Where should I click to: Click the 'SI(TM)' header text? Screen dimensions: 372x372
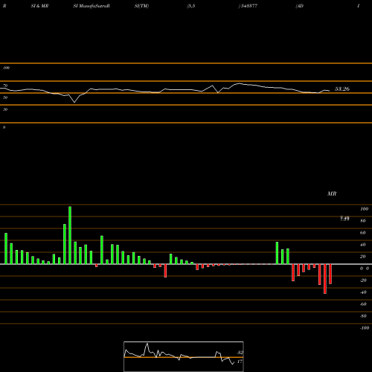[141, 6]
